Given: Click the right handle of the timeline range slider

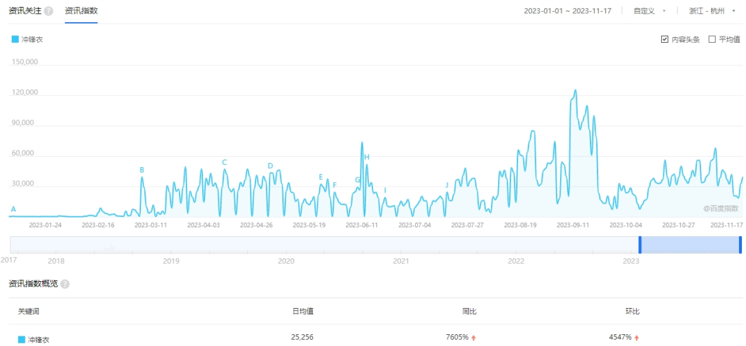Looking at the screenshot, I should (740, 244).
